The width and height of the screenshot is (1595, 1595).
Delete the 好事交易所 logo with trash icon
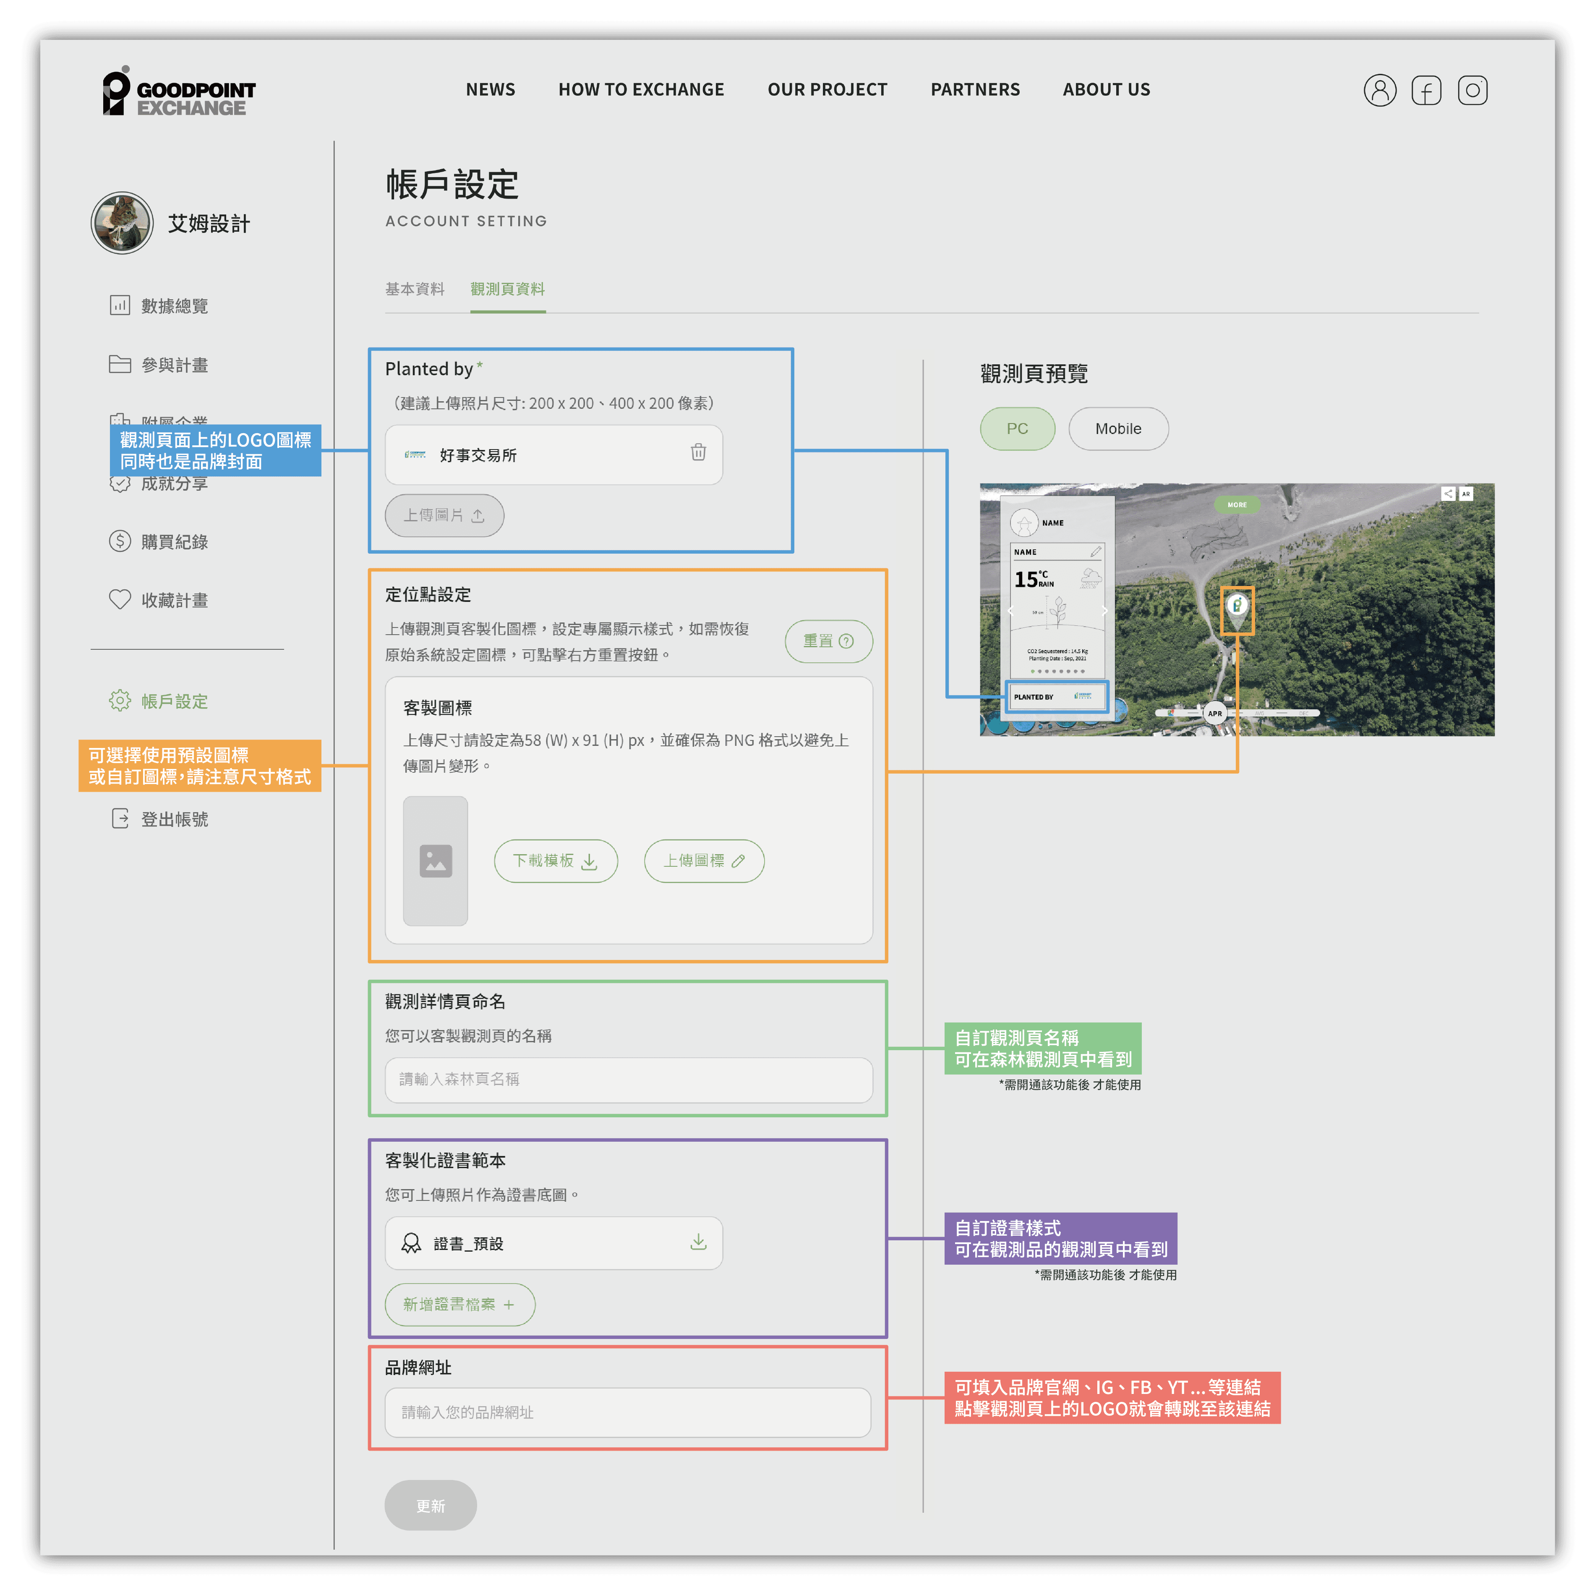click(x=698, y=452)
